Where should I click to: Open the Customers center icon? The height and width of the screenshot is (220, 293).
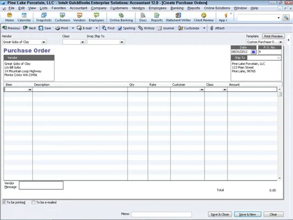click(x=63, y=17)
